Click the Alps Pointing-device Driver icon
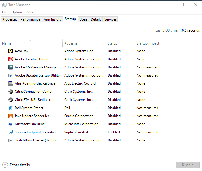The height and width of the screenshot is (171, 202). pos(11,83)
